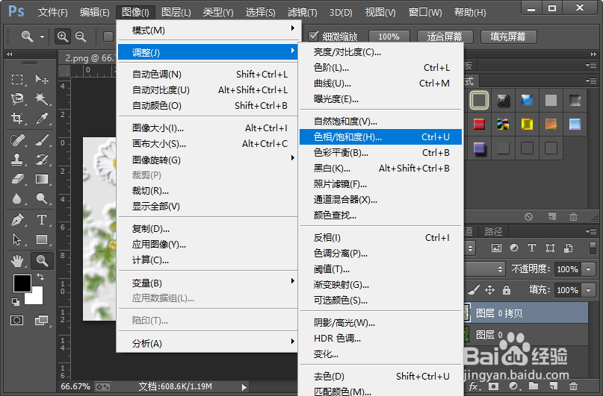Toggle lock all for layer

(507, 289)
